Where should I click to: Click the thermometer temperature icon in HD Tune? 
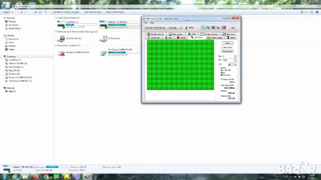coord(186,28)
